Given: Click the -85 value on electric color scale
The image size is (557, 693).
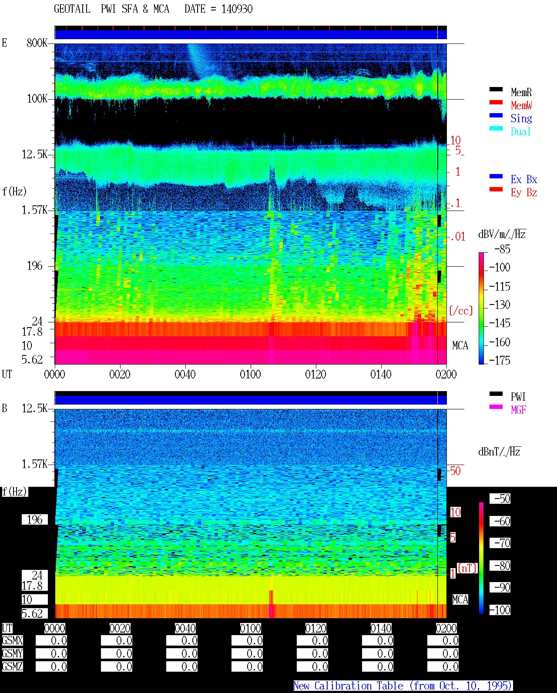Looking at the screenshot, I should (x=502, y=249).
